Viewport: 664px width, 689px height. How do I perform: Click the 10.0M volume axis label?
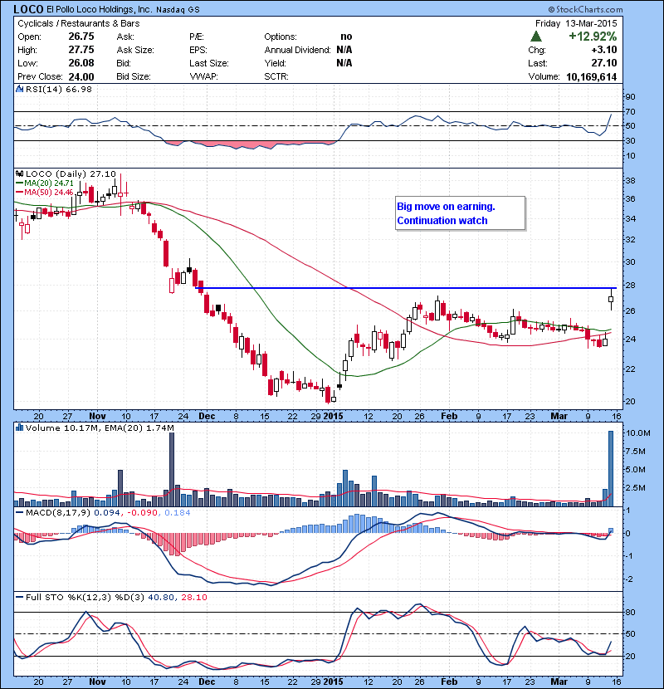638,432
